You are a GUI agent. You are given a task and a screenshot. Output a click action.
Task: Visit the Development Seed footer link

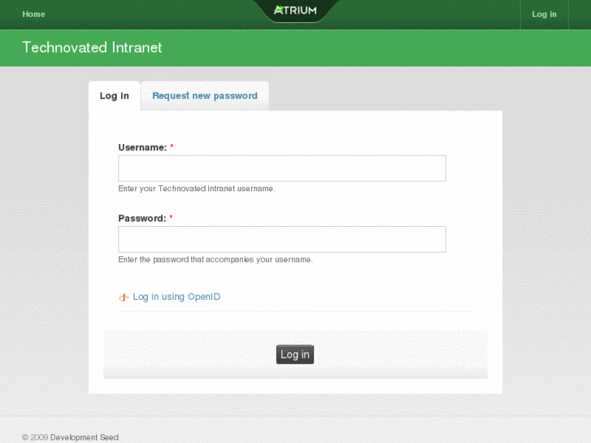click(85, 437)
